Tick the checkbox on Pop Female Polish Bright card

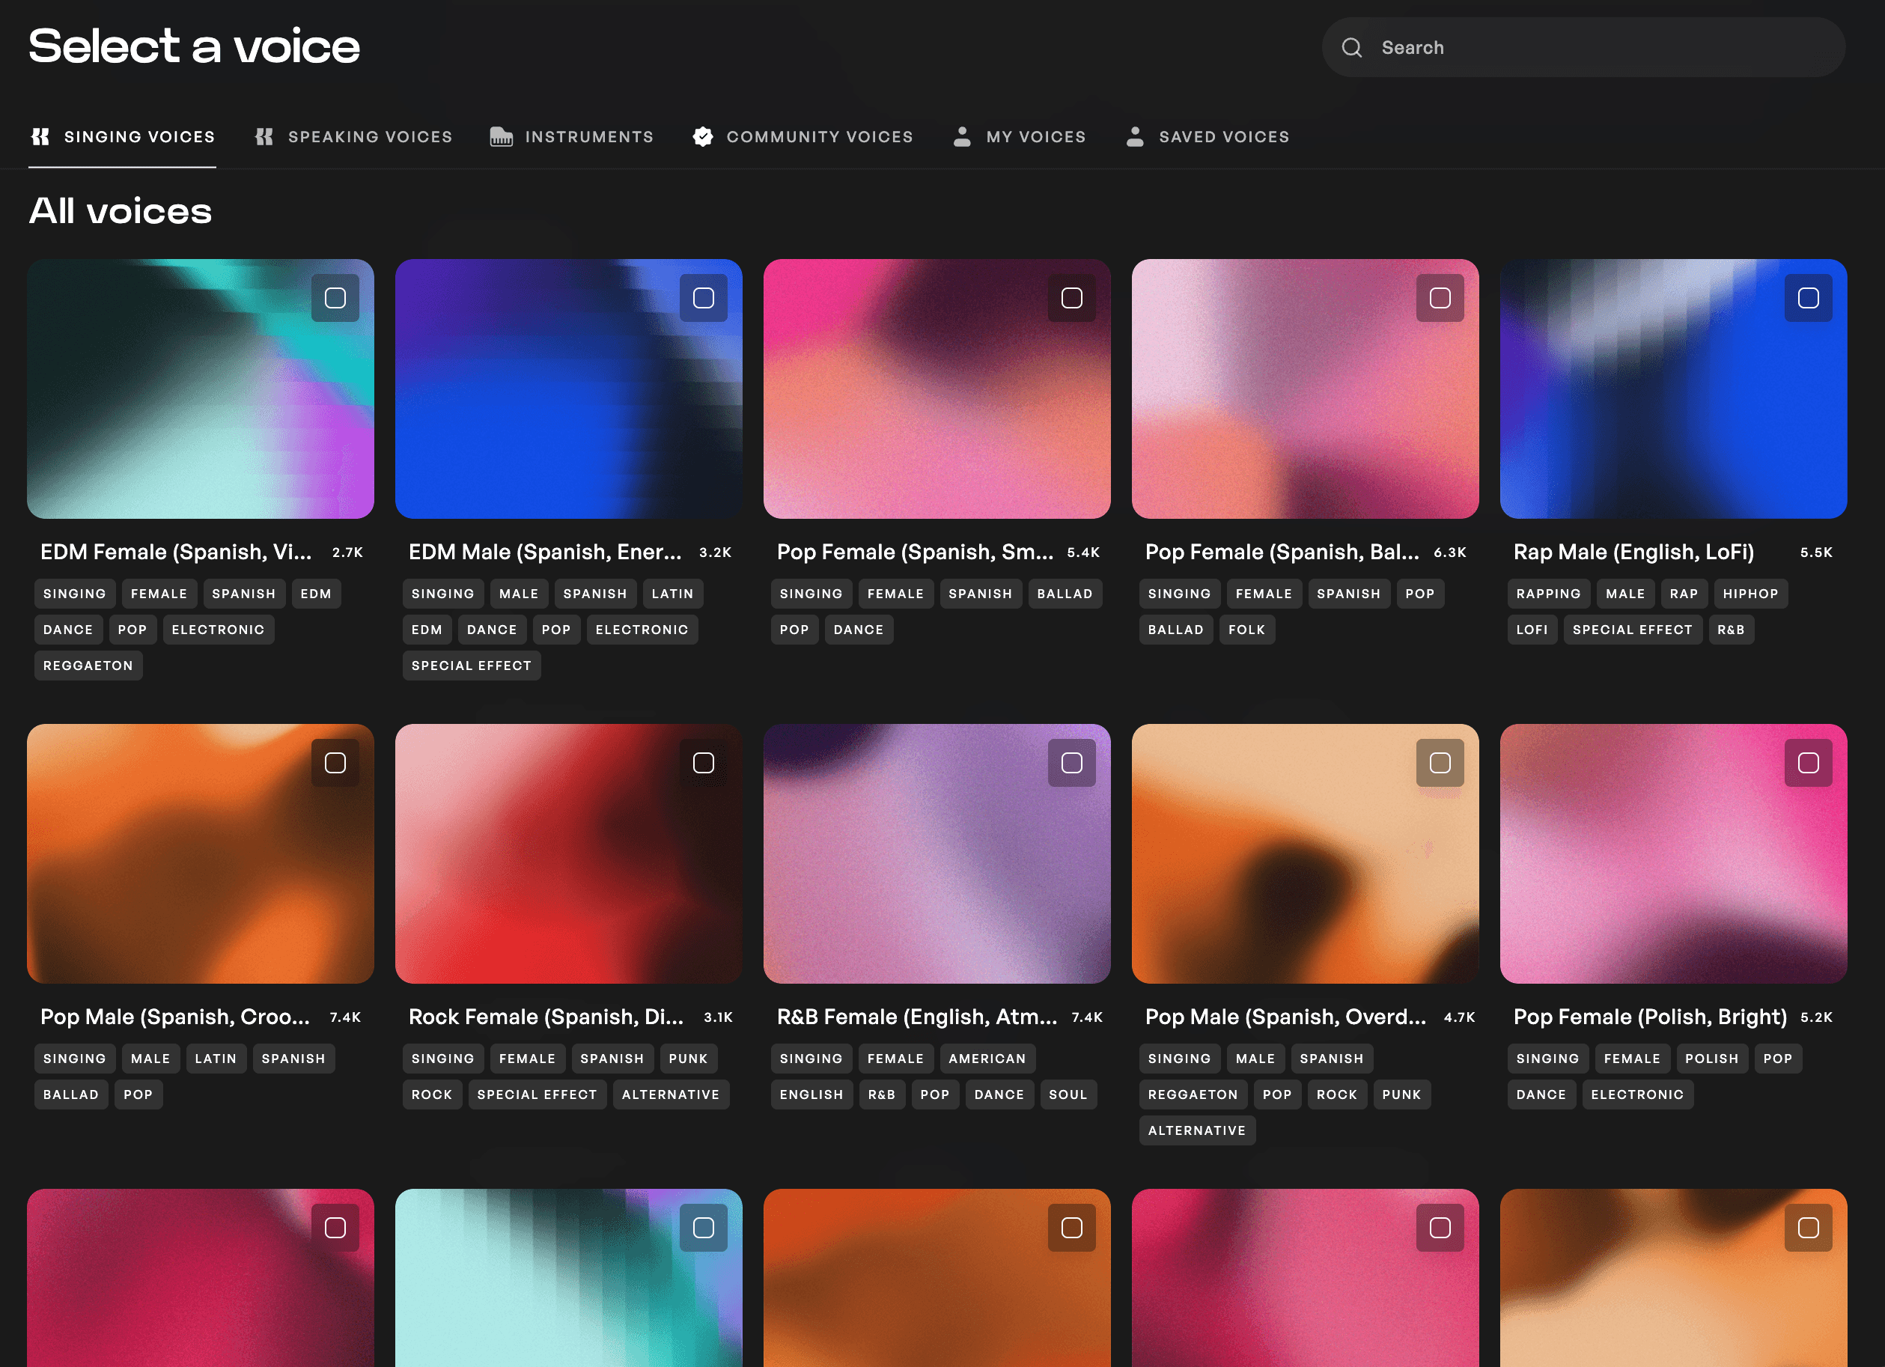pos(1808,762)
